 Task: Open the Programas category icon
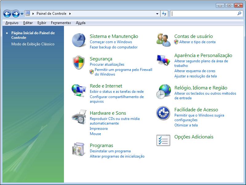point(79,150)
